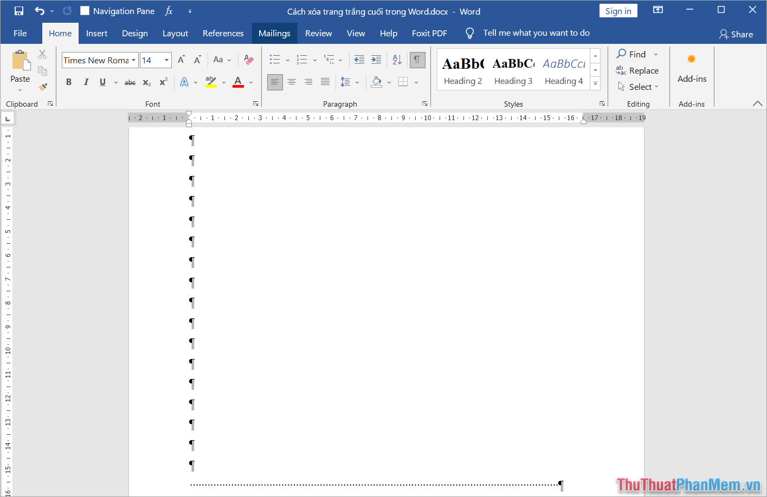Switch to the Insert ribbon tab
Screen dimensions: 767x497
click(x=96, y=34)
